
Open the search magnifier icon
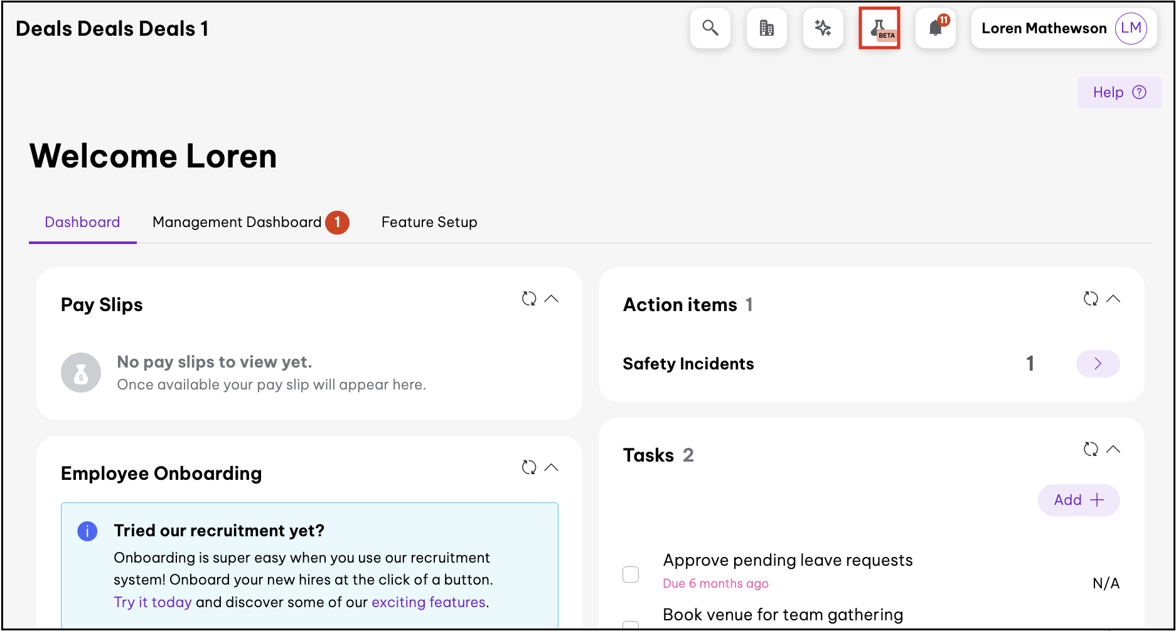[x=710, y=28]
